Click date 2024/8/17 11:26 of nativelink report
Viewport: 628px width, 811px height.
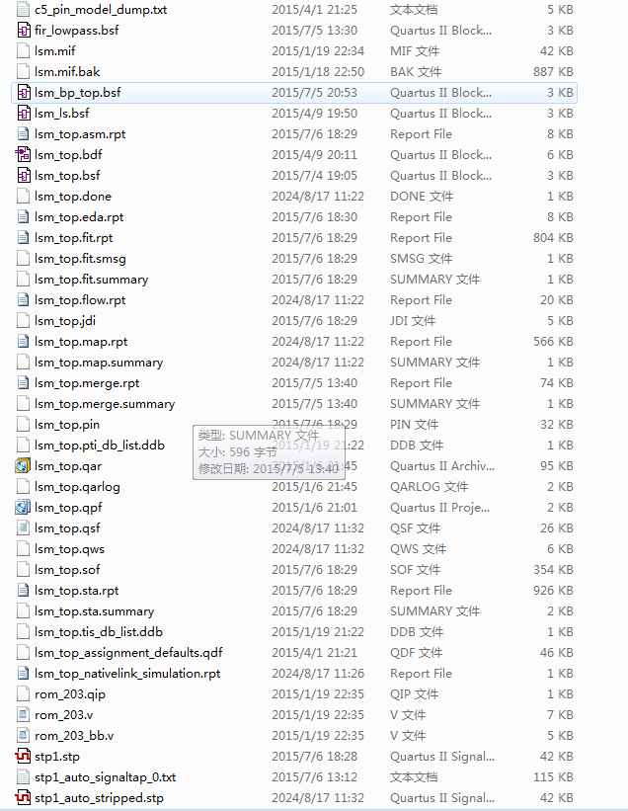tap(318, 674)
